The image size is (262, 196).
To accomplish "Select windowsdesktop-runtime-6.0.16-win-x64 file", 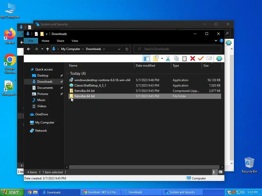I will [x=145, y=80].
